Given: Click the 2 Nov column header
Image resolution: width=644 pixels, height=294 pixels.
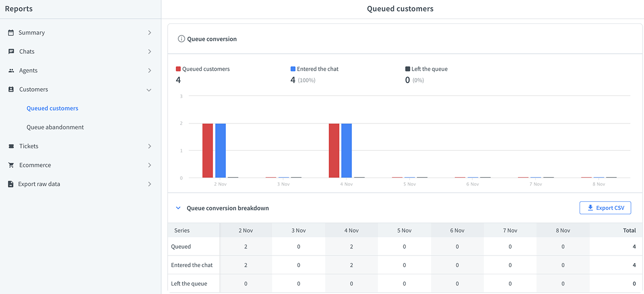Looking at the screenshot, I should point(246,230).
